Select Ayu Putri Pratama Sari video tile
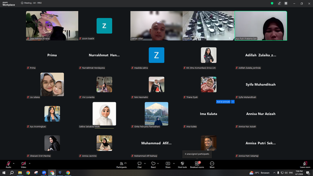The width and height of the screenshot is (313, 176). click(x=261, y=26)
